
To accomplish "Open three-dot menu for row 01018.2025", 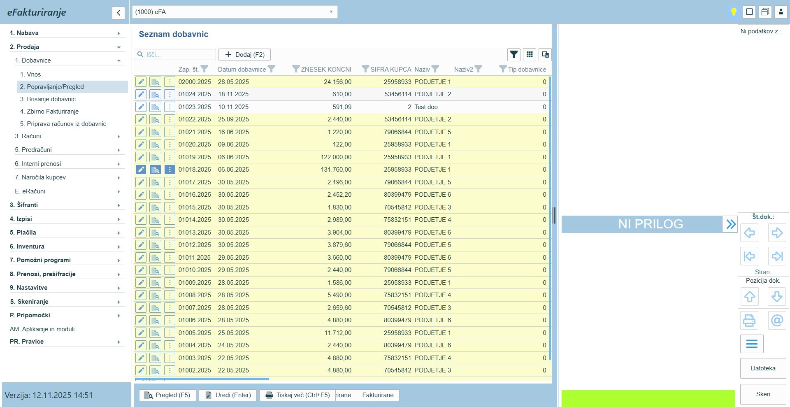I will pyautogui.click(x=170, y=170).
